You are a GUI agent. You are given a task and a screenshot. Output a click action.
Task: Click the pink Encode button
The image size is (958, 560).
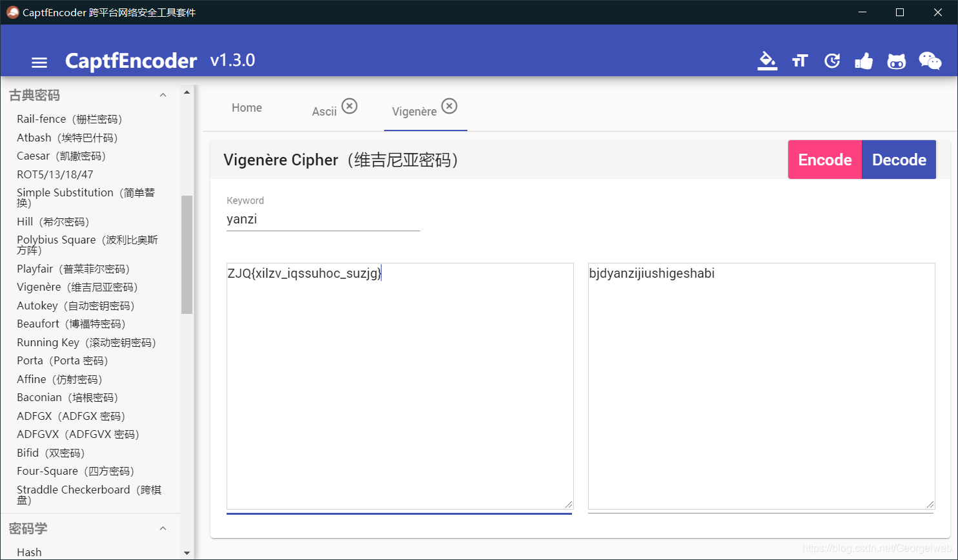pos(825,160)
